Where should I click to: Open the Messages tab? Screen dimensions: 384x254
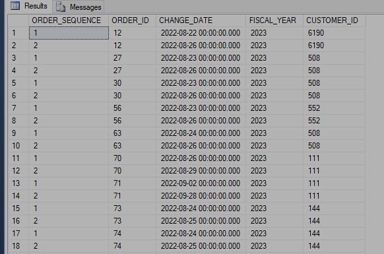pyautogui.click(x=79, y=7)
